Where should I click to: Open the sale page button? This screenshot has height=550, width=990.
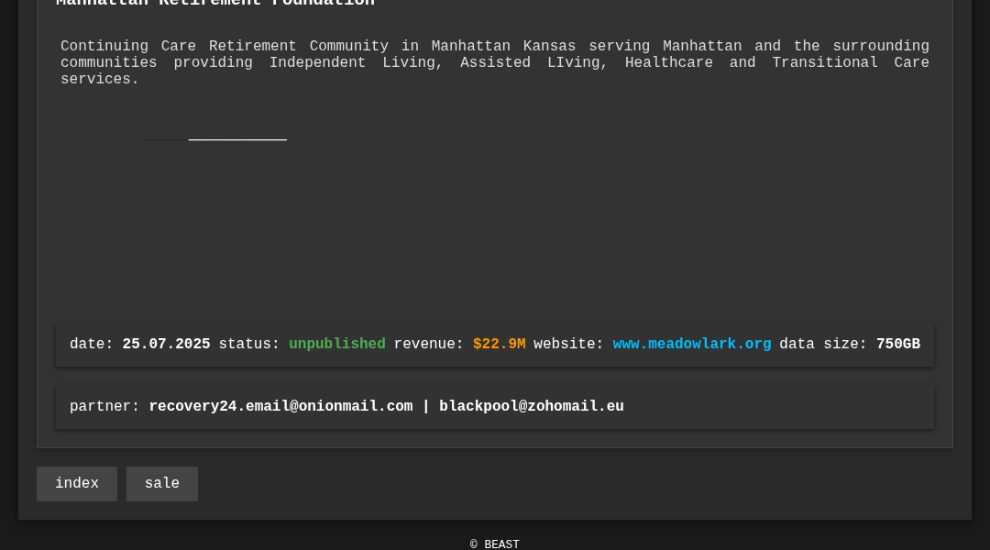(162, 484)
